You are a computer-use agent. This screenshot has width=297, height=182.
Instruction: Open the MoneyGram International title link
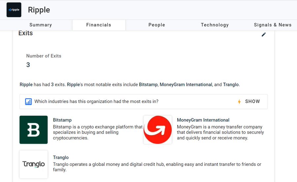pyautogui.click(x=203, y=120)
